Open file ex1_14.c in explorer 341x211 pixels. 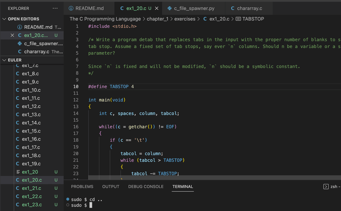pos(31,123)
